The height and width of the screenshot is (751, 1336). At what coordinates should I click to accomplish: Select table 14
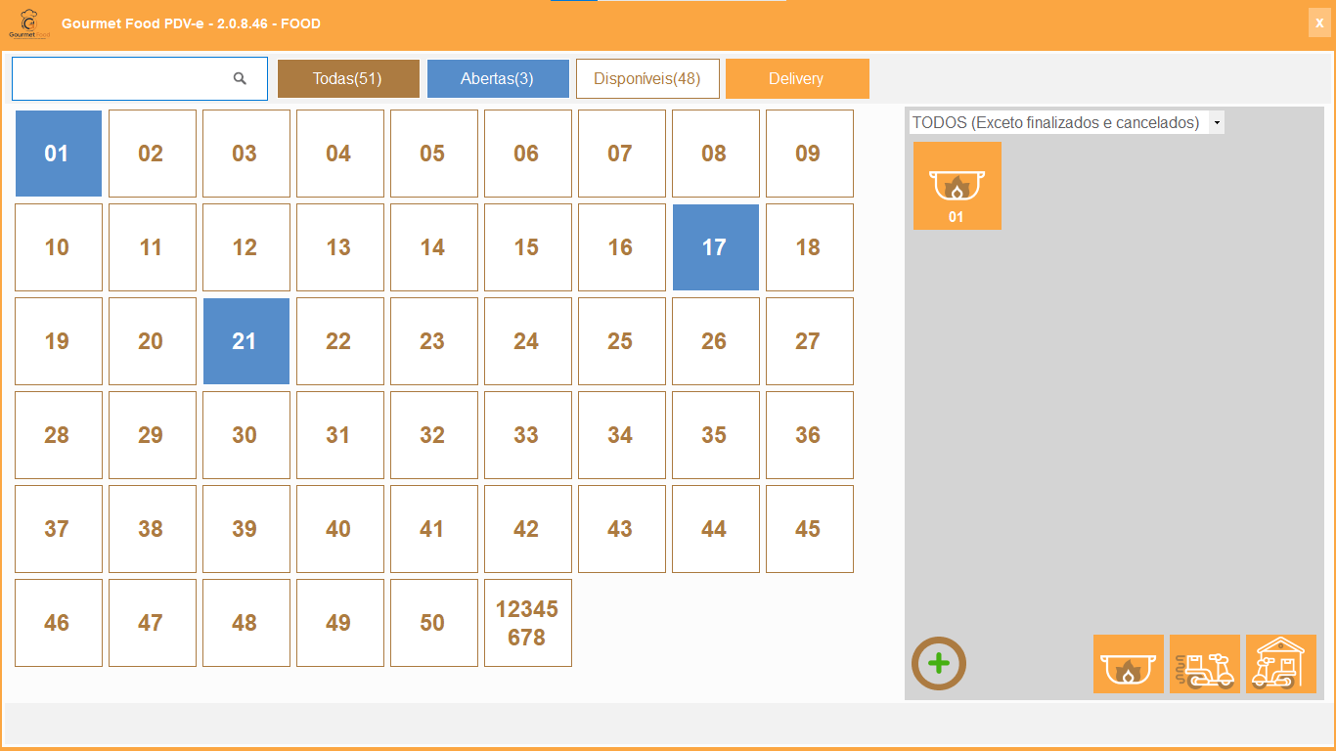click(x=434, y=247)
